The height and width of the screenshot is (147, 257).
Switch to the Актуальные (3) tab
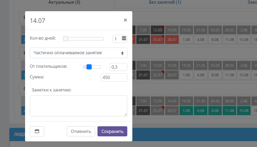pos(64,2)
